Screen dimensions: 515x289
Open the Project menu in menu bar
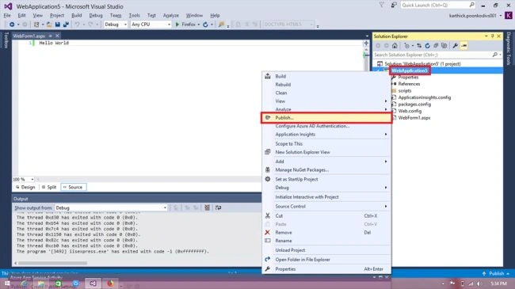(x=57, y=15)
